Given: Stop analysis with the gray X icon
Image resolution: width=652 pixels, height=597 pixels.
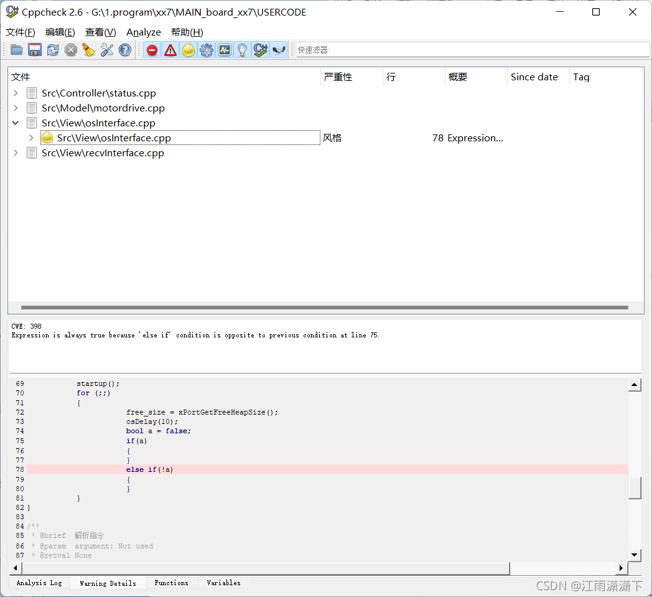Looking at the screenshot, I should coord(71,50).
